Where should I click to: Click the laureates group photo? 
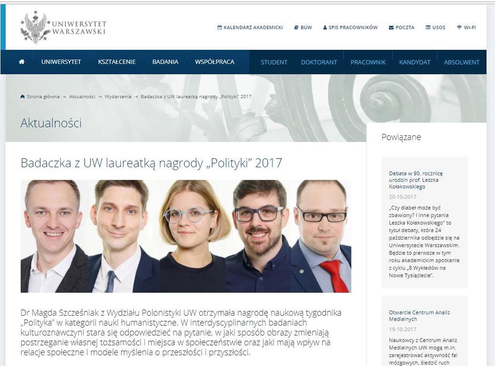click(x=186, y=236)
